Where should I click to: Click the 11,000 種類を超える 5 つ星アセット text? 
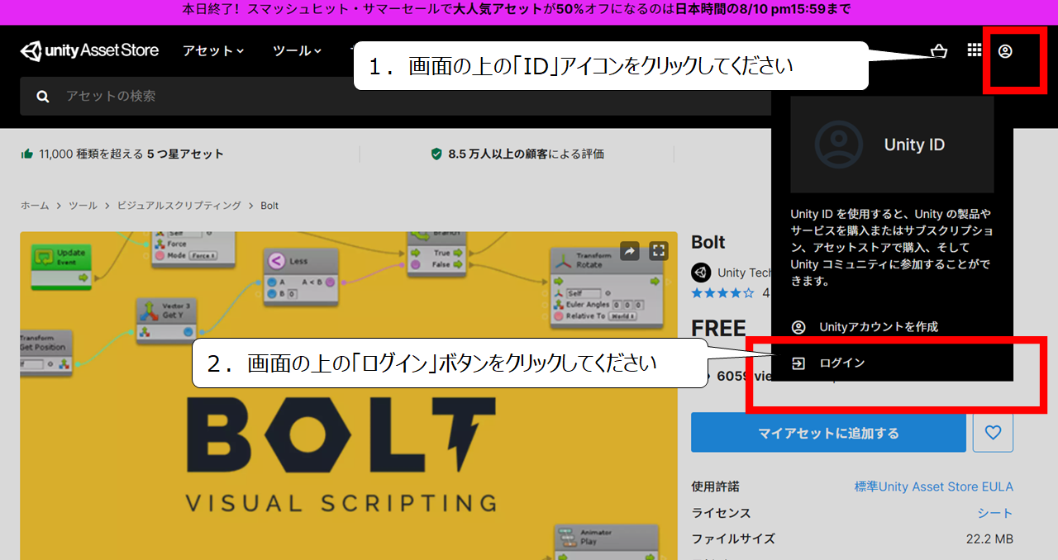131,154
